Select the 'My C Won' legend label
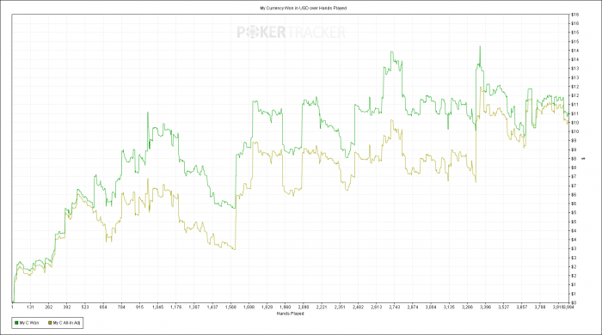 (29, 323)
